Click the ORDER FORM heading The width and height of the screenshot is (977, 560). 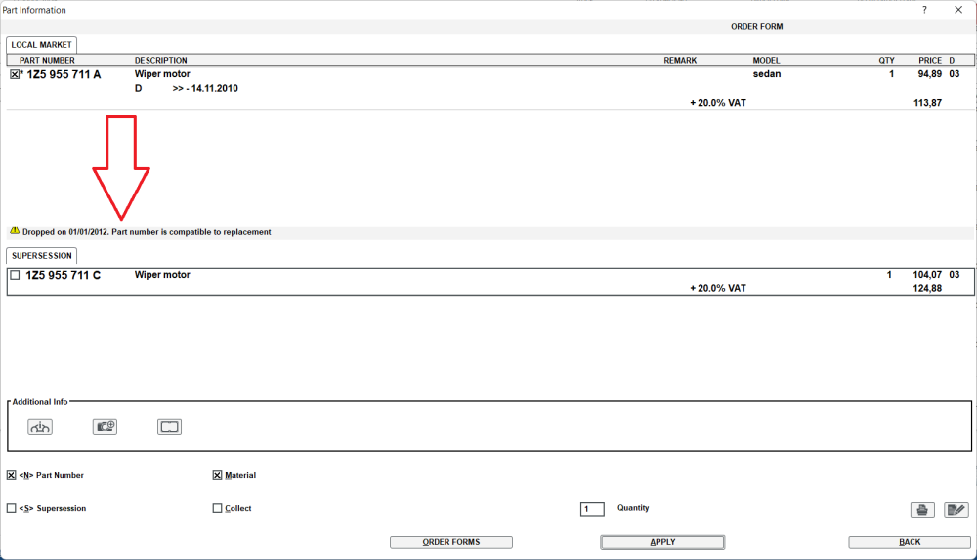coord(756,26)
